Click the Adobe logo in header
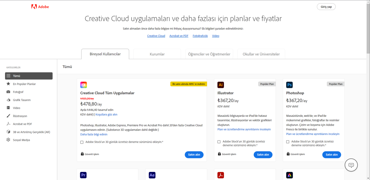This screenshot has height=180, width=370. pyautogui.click(x=40, y=6)
